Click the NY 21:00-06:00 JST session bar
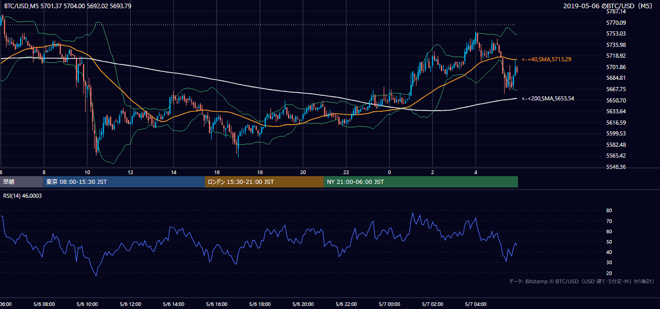 pyautogui.click(x=421, y=182)
